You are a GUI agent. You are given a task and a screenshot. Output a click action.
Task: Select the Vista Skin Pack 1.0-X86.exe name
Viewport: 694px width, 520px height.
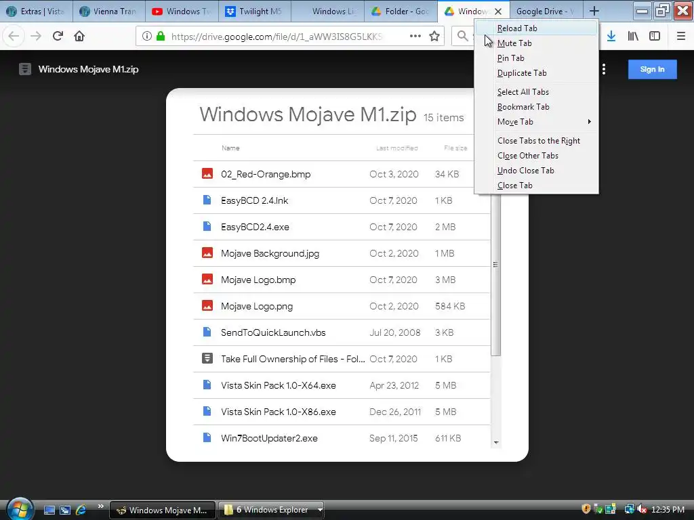279,412
